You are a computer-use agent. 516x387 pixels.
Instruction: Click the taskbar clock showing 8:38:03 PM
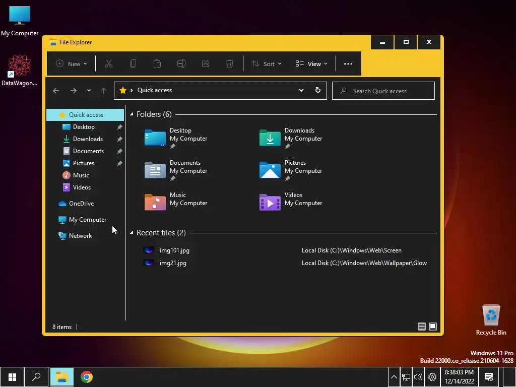[x=460, y=377]
